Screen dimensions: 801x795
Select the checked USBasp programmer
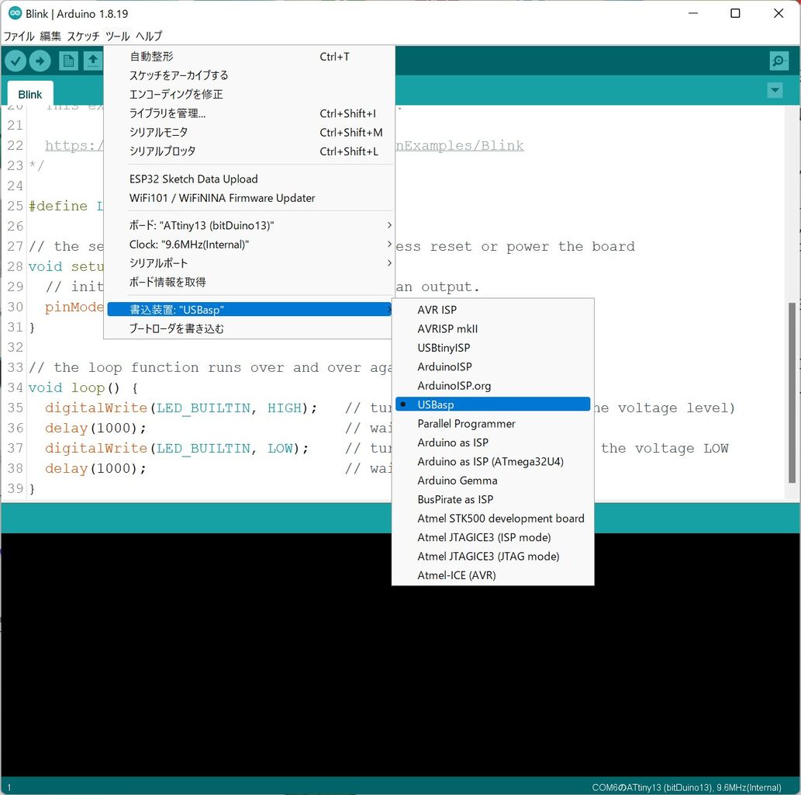[x=493, y=404]
